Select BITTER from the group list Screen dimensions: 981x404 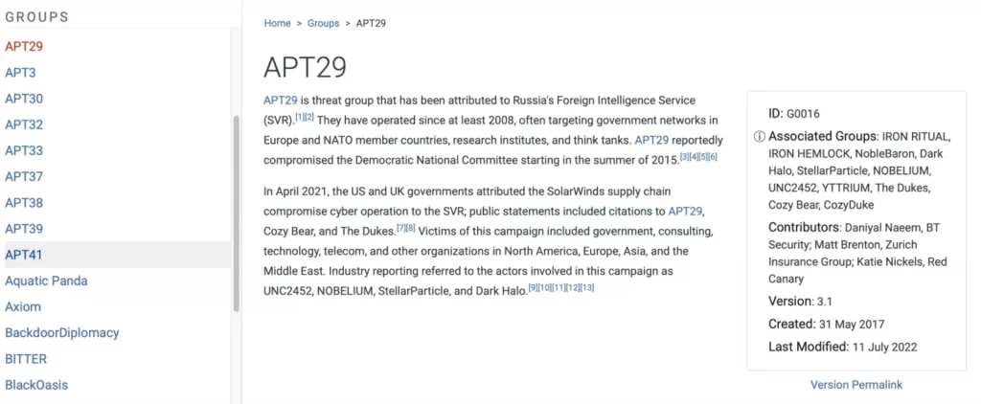26,359
